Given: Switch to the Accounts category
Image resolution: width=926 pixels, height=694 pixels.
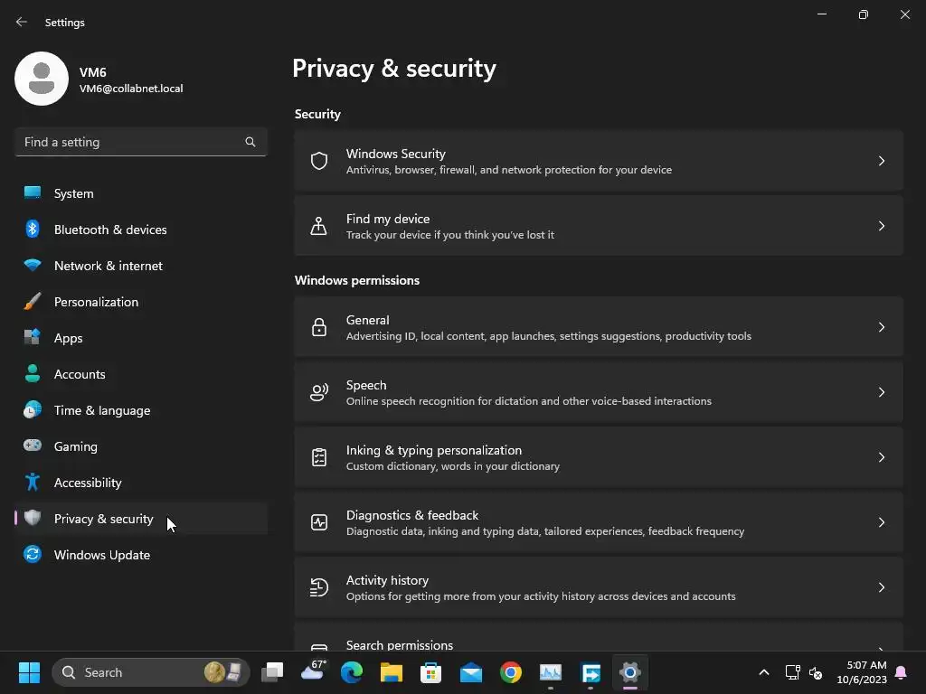Looking at the screenshot, I should [x=140, y=373].
